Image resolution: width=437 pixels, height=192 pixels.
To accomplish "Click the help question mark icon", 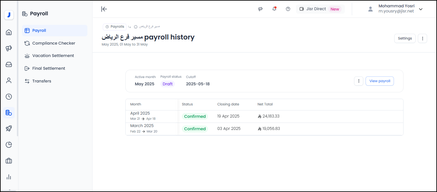I will click(x=288, y=9).
